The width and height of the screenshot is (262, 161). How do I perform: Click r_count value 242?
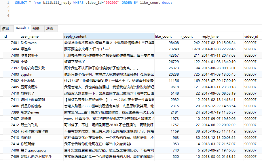pyautogui.click(x=197, y=43)
